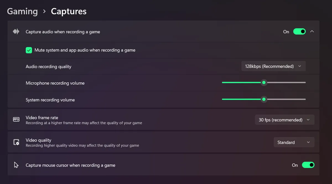Click the Mute system and app audio label
The width and height of the screenshot is (332, 184).
click(x=85, y=50)
